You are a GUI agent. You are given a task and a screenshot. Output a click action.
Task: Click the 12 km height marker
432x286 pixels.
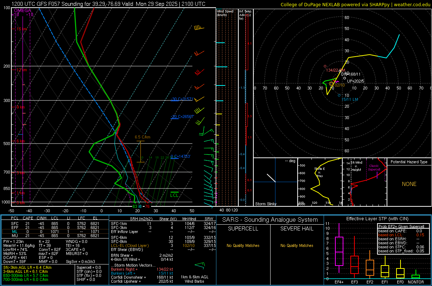click(x=22, y=70)
